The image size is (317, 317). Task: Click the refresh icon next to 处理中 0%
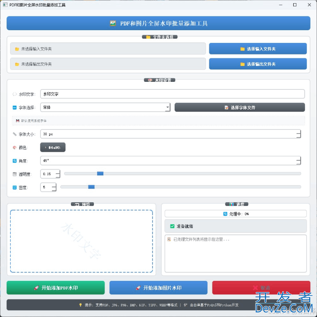click(x=225, y=214)
